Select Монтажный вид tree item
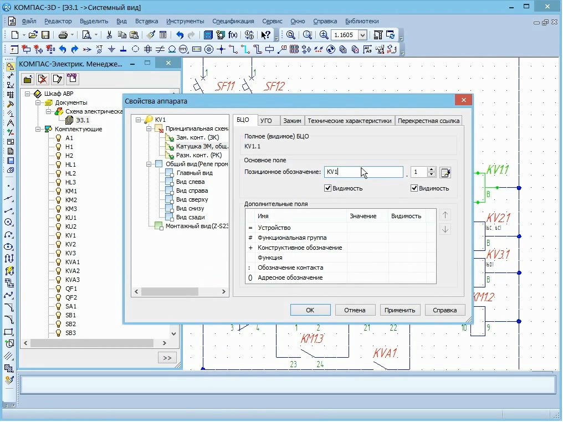Viewport: 563px width, 422px height. 196,226
